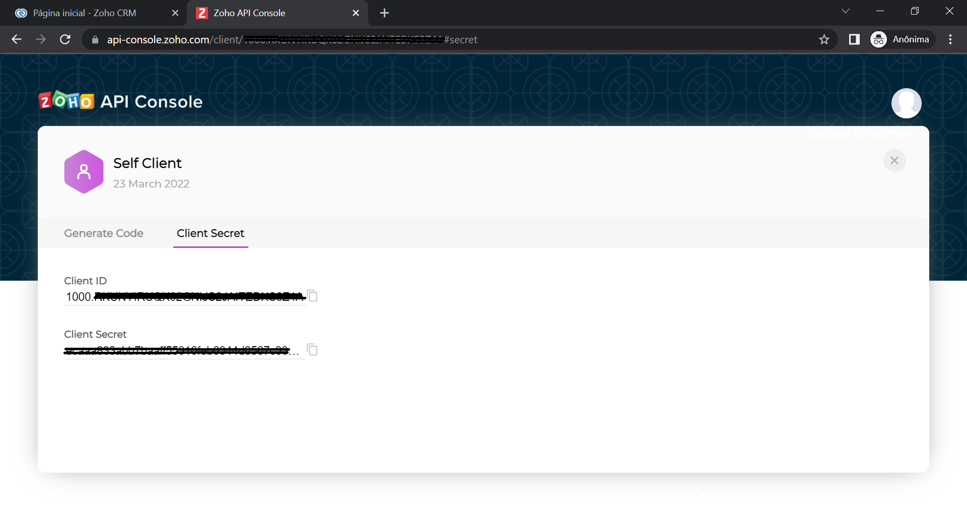Select the Client Secret tab
Screen dimensions: 967x514
click(211, 233)
